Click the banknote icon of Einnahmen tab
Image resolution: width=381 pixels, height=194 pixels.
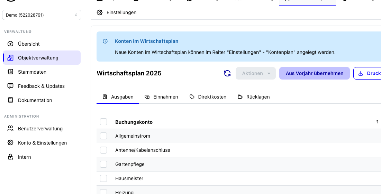[x=147, y=97]
